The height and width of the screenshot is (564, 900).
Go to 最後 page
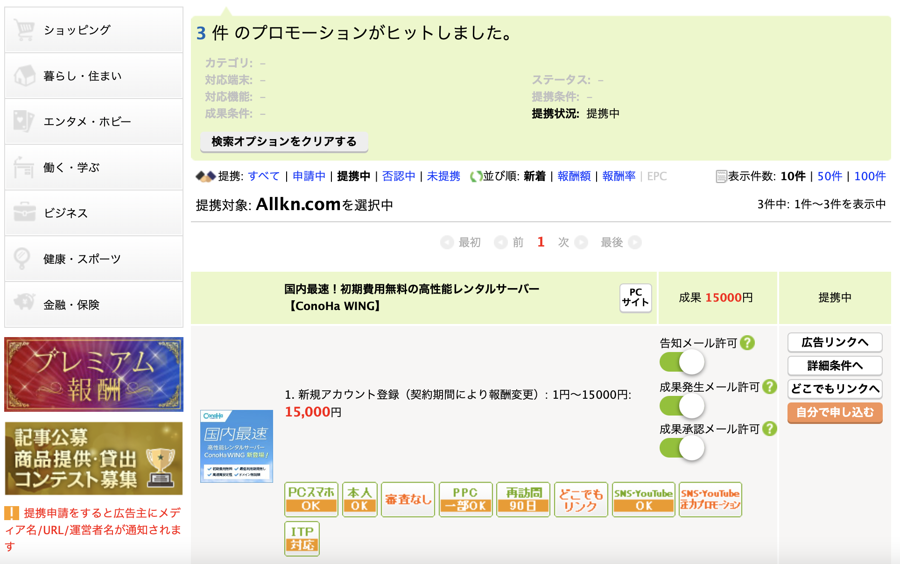pos(621,242)
